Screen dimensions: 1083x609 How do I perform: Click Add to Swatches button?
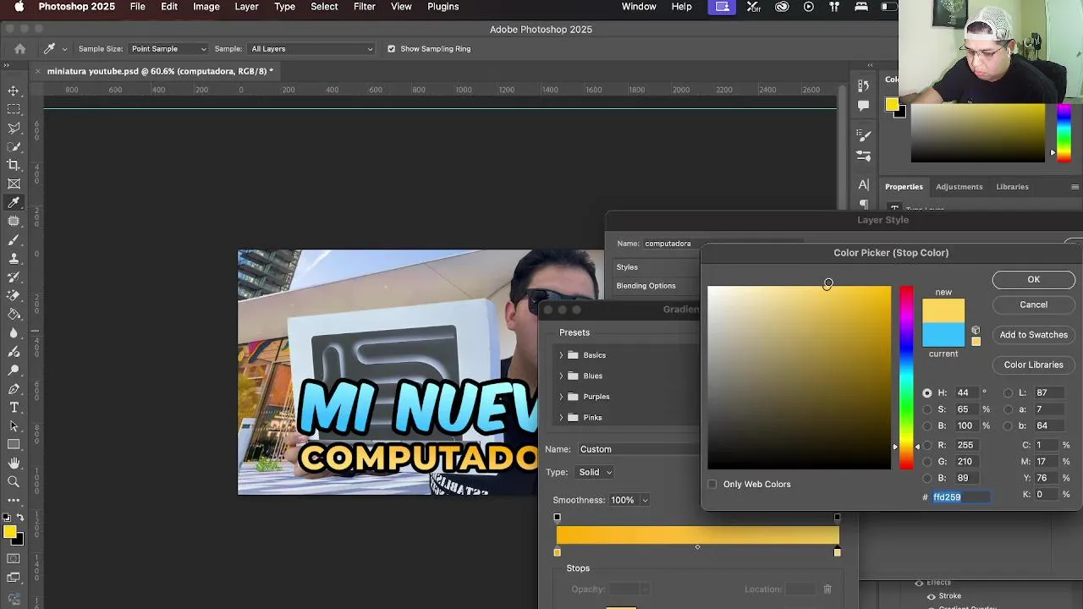point(1033,335)
